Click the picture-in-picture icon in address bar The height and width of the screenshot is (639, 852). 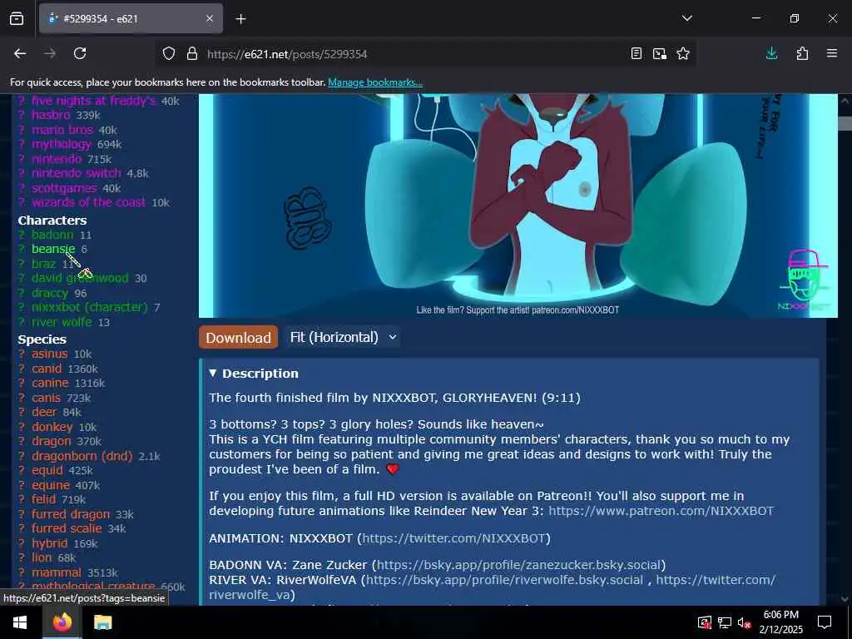(x=660, y=53)
